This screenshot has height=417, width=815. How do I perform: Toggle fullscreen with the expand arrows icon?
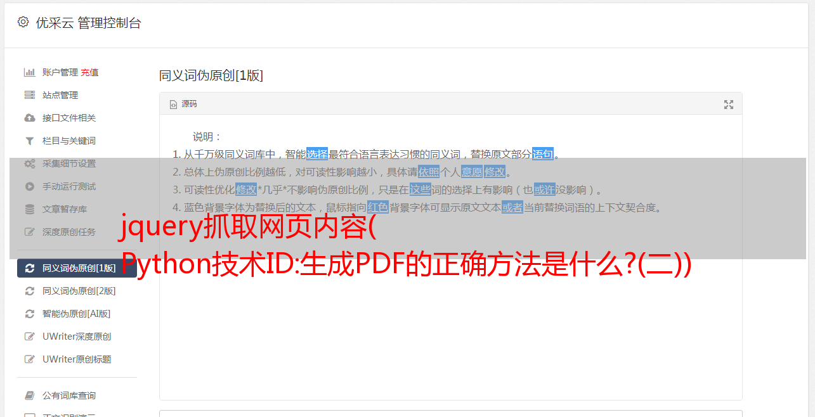tap(729, 105)
